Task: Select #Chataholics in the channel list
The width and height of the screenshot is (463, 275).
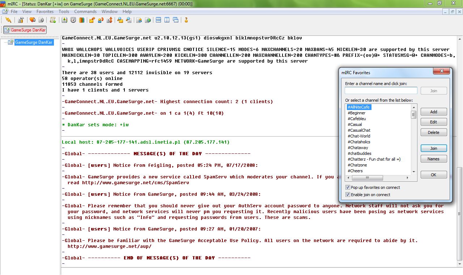Action: (359, 142)
